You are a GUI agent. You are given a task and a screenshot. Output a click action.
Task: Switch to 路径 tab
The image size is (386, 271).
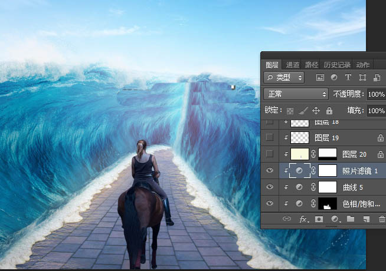(312, 65)
